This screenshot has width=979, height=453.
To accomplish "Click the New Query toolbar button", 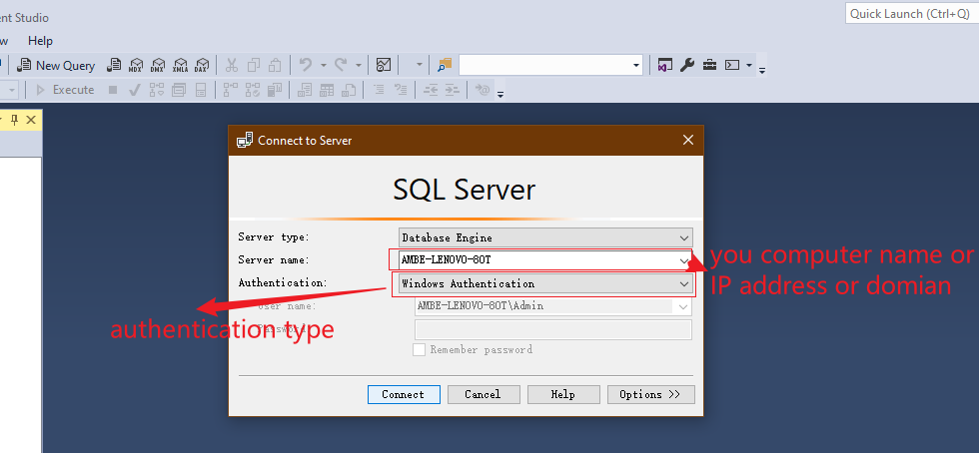I will [56, 66].
